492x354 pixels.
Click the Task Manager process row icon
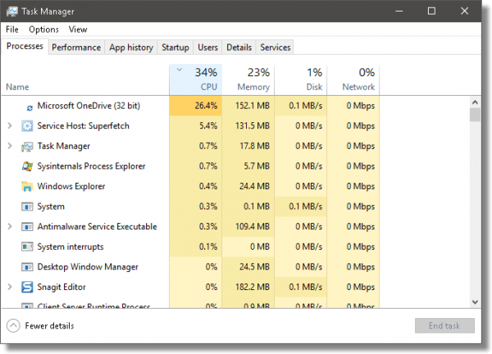pos(27,147)
